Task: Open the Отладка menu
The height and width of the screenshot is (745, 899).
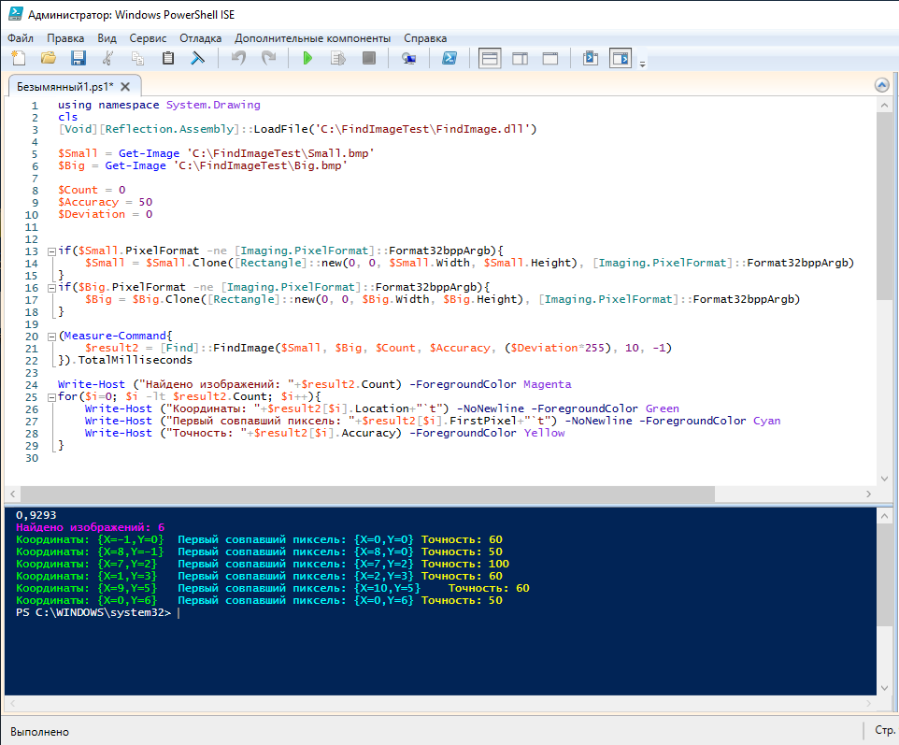Action: coord(200,38)
